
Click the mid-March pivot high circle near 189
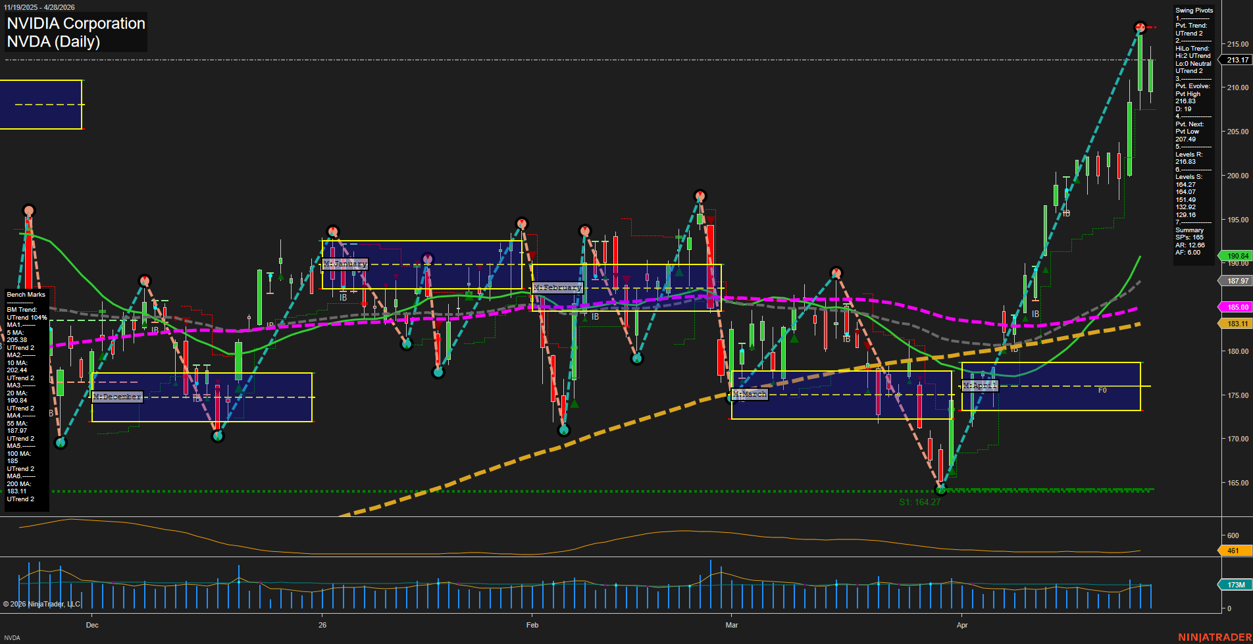tap(836, 273)
